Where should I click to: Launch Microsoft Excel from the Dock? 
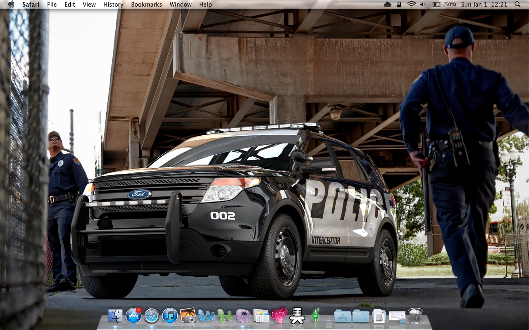[x=225, y=316]
